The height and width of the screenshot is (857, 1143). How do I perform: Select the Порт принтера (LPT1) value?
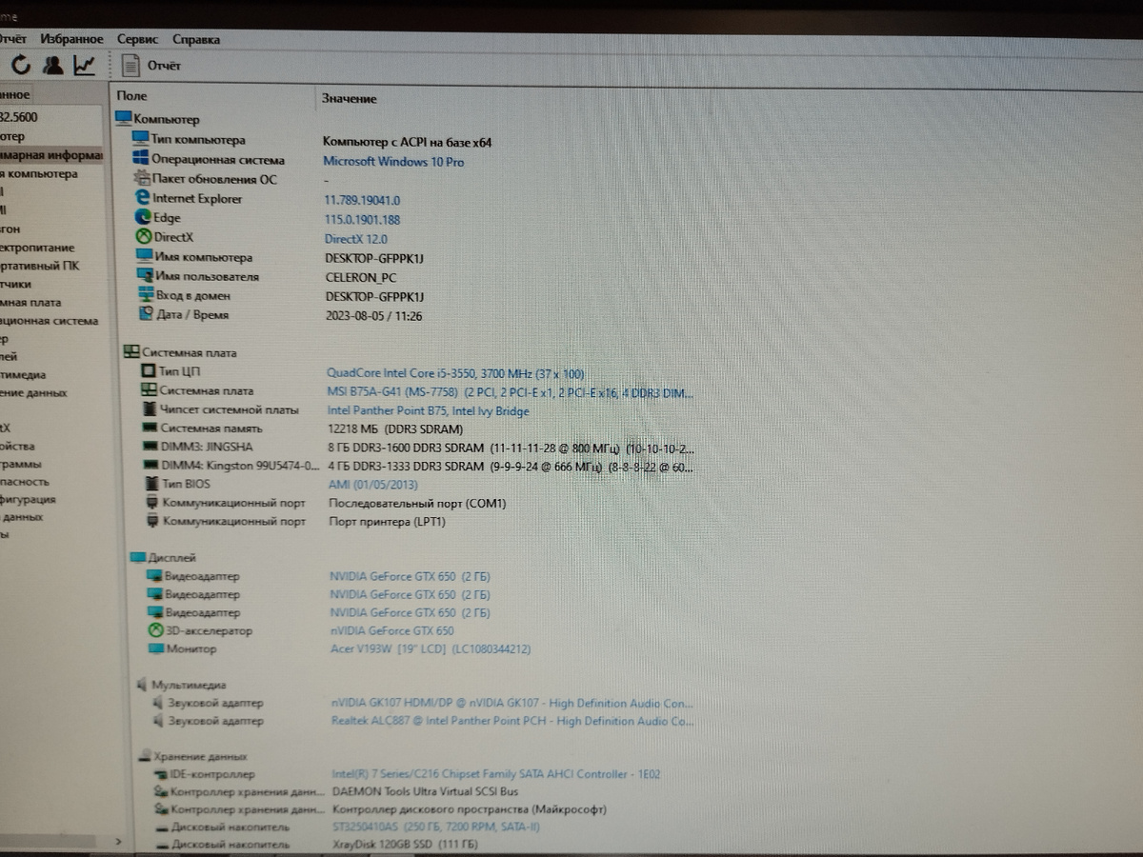[387, 522]
